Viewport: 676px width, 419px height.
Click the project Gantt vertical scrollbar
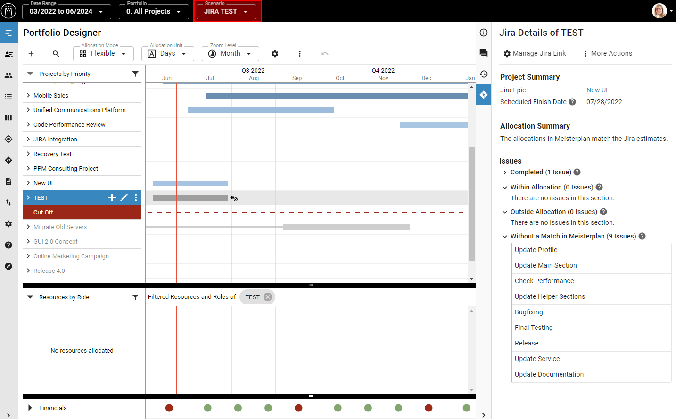click(x=471, y=204)
